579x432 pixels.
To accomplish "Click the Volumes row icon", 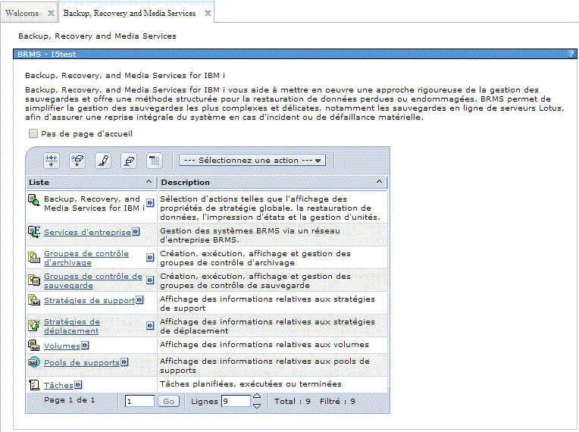I will (34, 346).
